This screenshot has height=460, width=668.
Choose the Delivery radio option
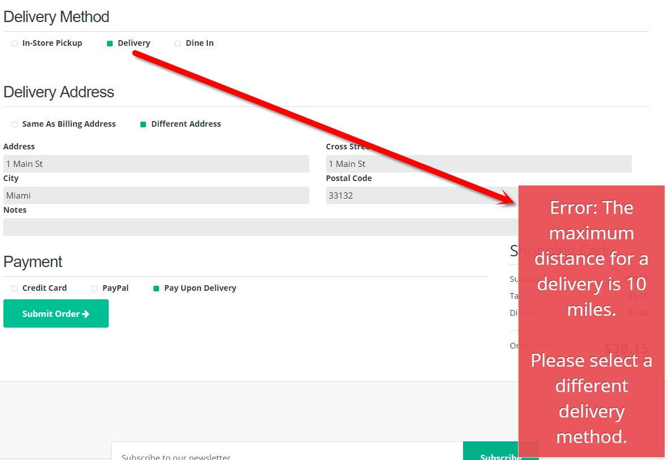110,44
